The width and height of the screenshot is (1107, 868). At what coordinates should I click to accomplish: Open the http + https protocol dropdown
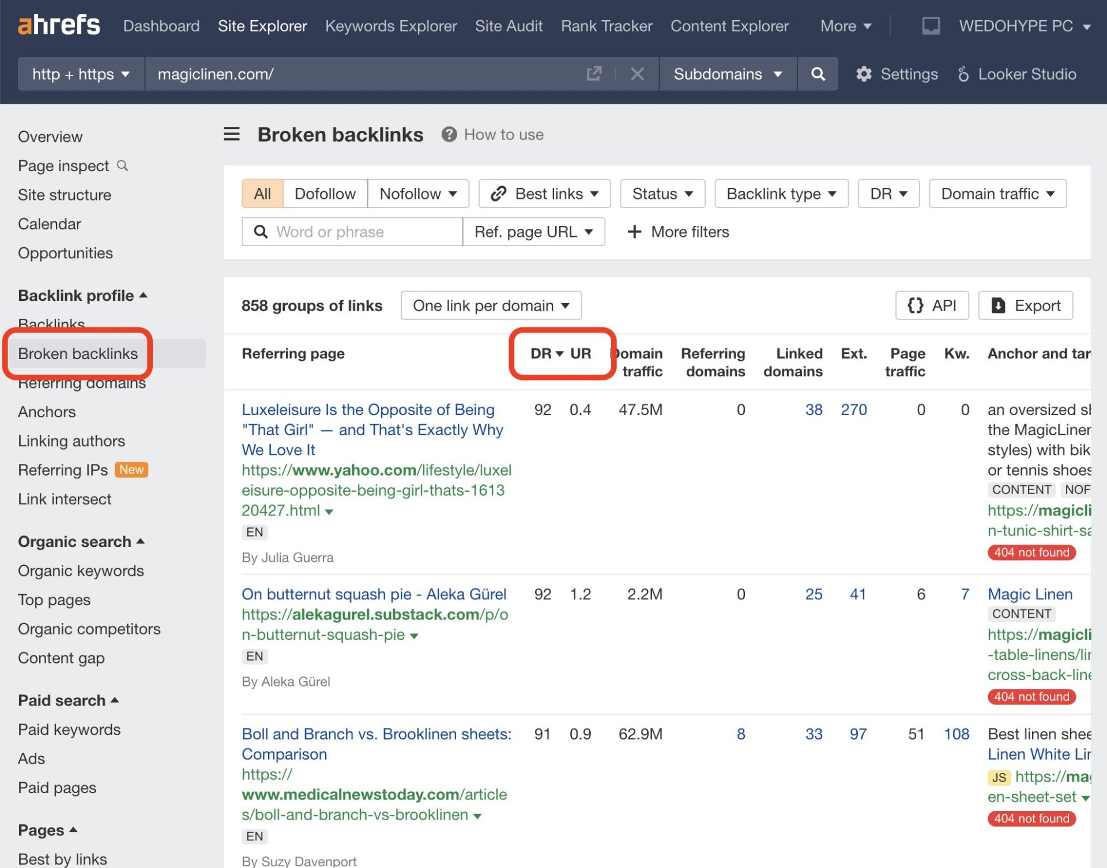click(x=81, y=74)
